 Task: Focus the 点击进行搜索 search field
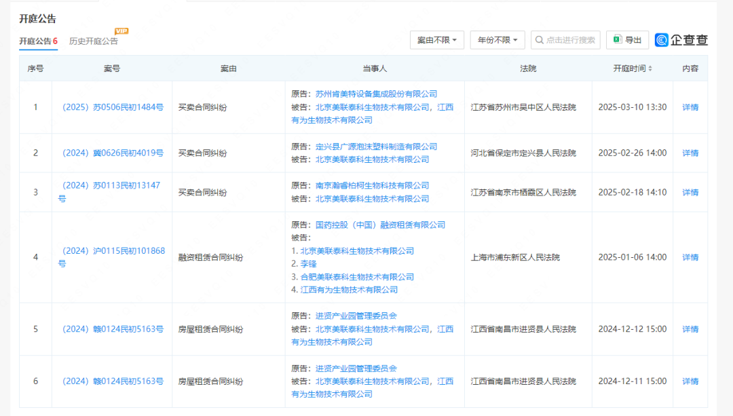[x=565, y=40]
